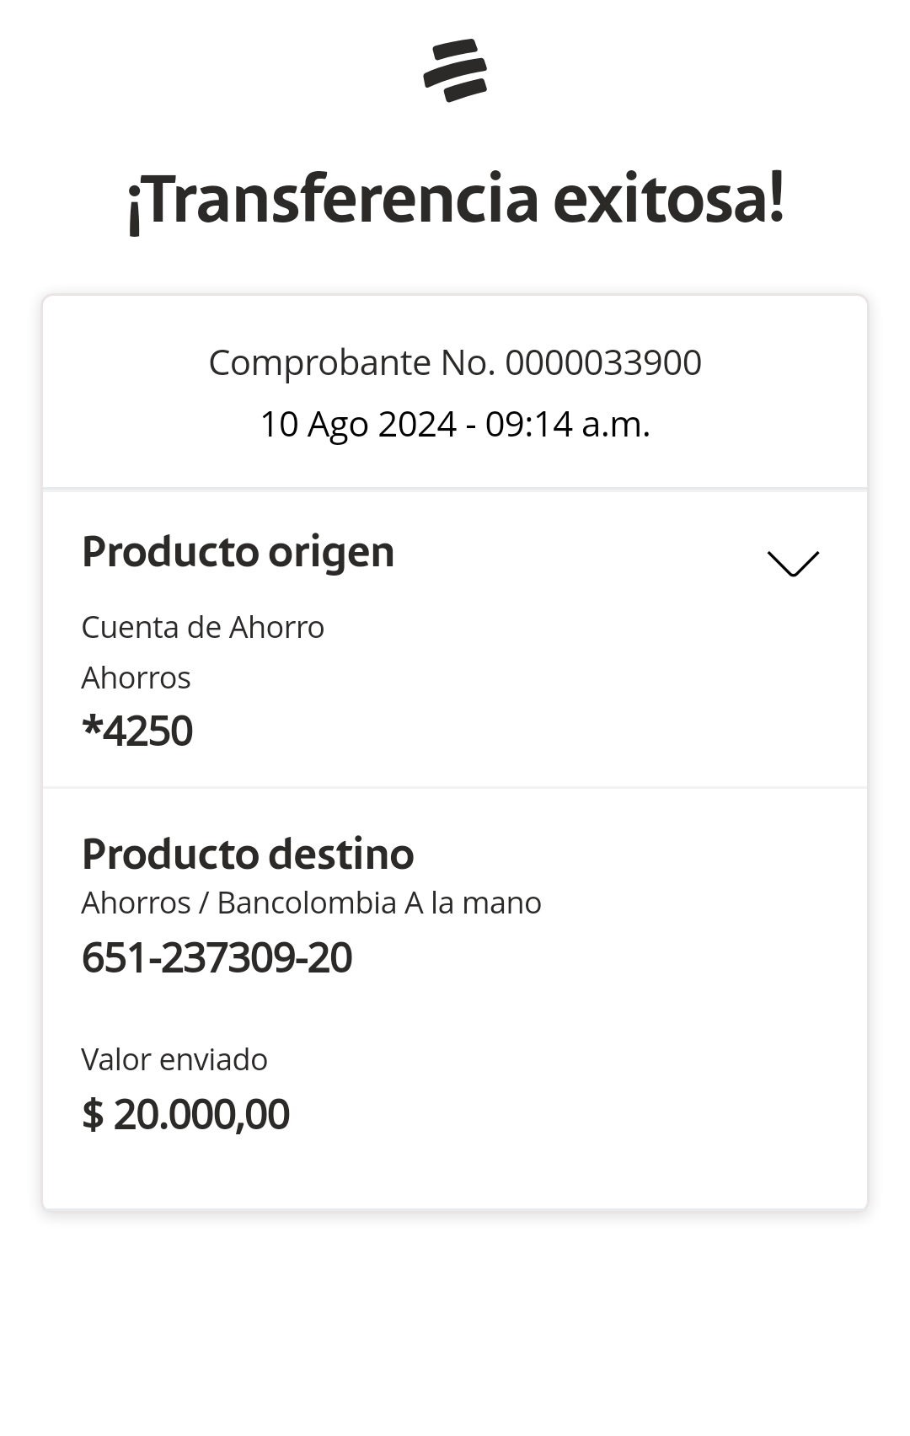
Task: Expand the Producto origen chevron
Action: pos(793,564)
